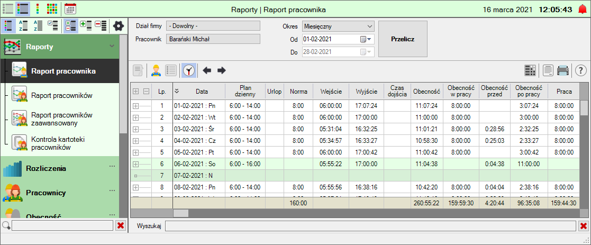Open Raport pracownika menu item
The image size is (591, 245).
click(x=60, y=71)
